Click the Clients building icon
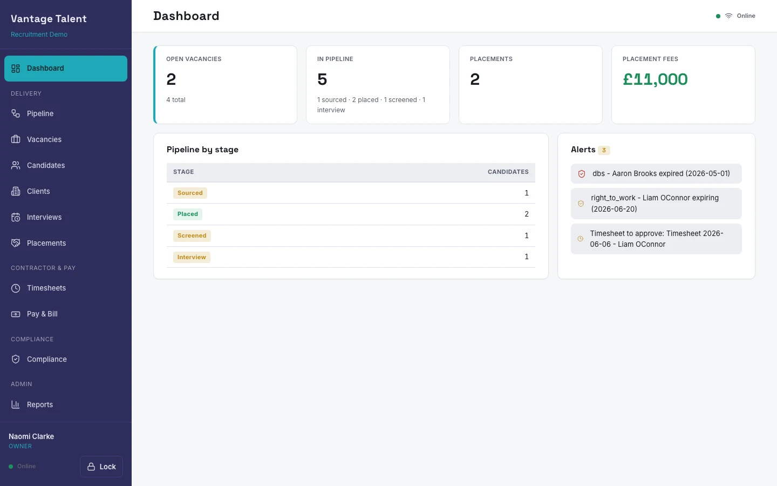The height and width of the screenshot is (486, 777). pos(16,191)
